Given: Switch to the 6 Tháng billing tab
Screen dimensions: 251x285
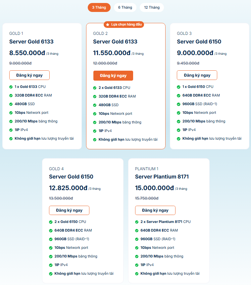Looking at the screenshot, I should point(125,7).
